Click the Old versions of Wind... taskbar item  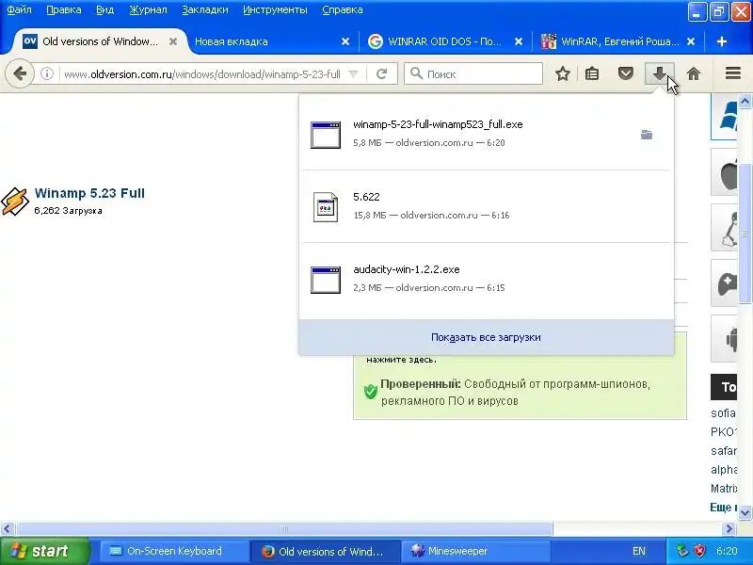(324, 551)
